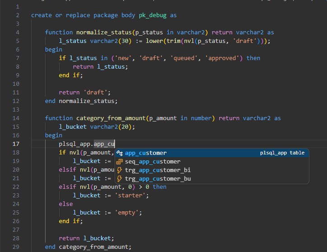
Task: Click trigger icon beside trg_app_customer_bu
Action: pyautogui.click(x=120, y=179)
